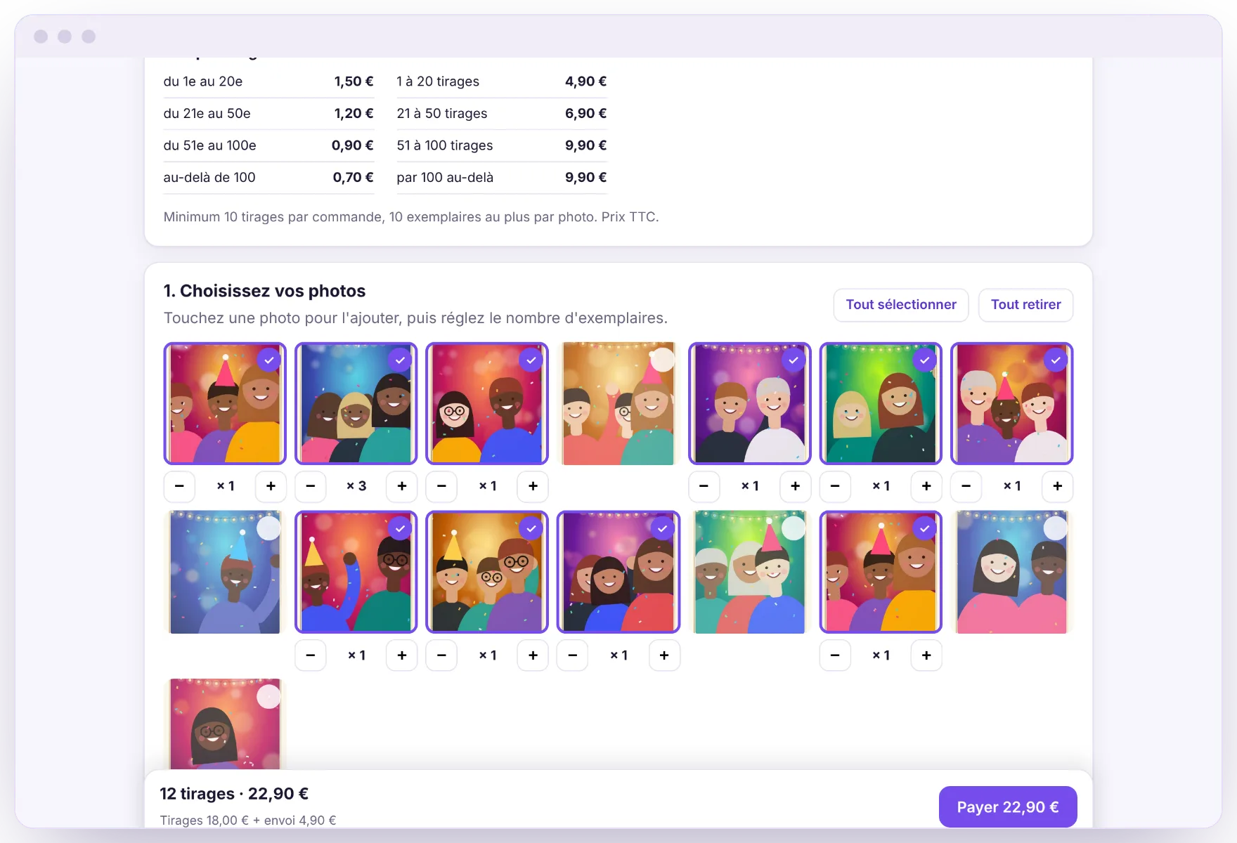Toggle selection circle on last photo of second row
Viewport: 1237px width, 843px height.
[x=1055, y=528]
